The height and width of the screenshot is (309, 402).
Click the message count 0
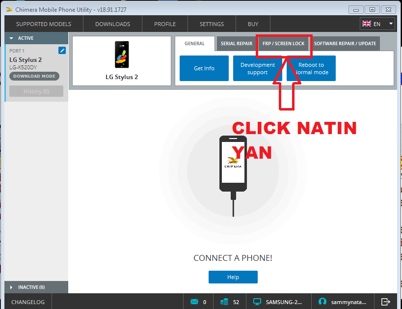coord(205,302)
